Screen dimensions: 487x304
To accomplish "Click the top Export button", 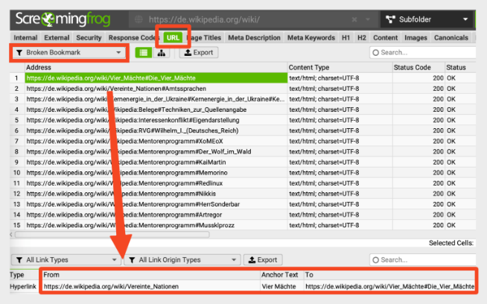I will coord(199,53).
